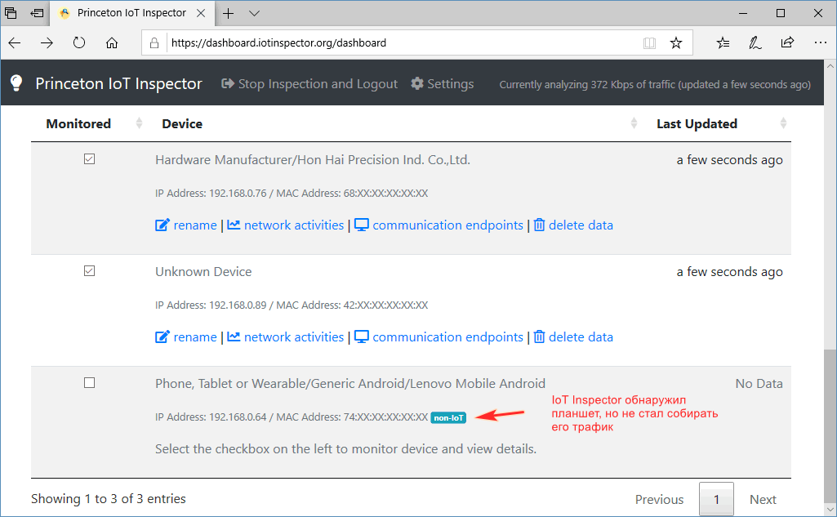Screen dimensions: 837x517
Task: Click the IP Address 192.168.0.64 line
Action: [292, 417]
